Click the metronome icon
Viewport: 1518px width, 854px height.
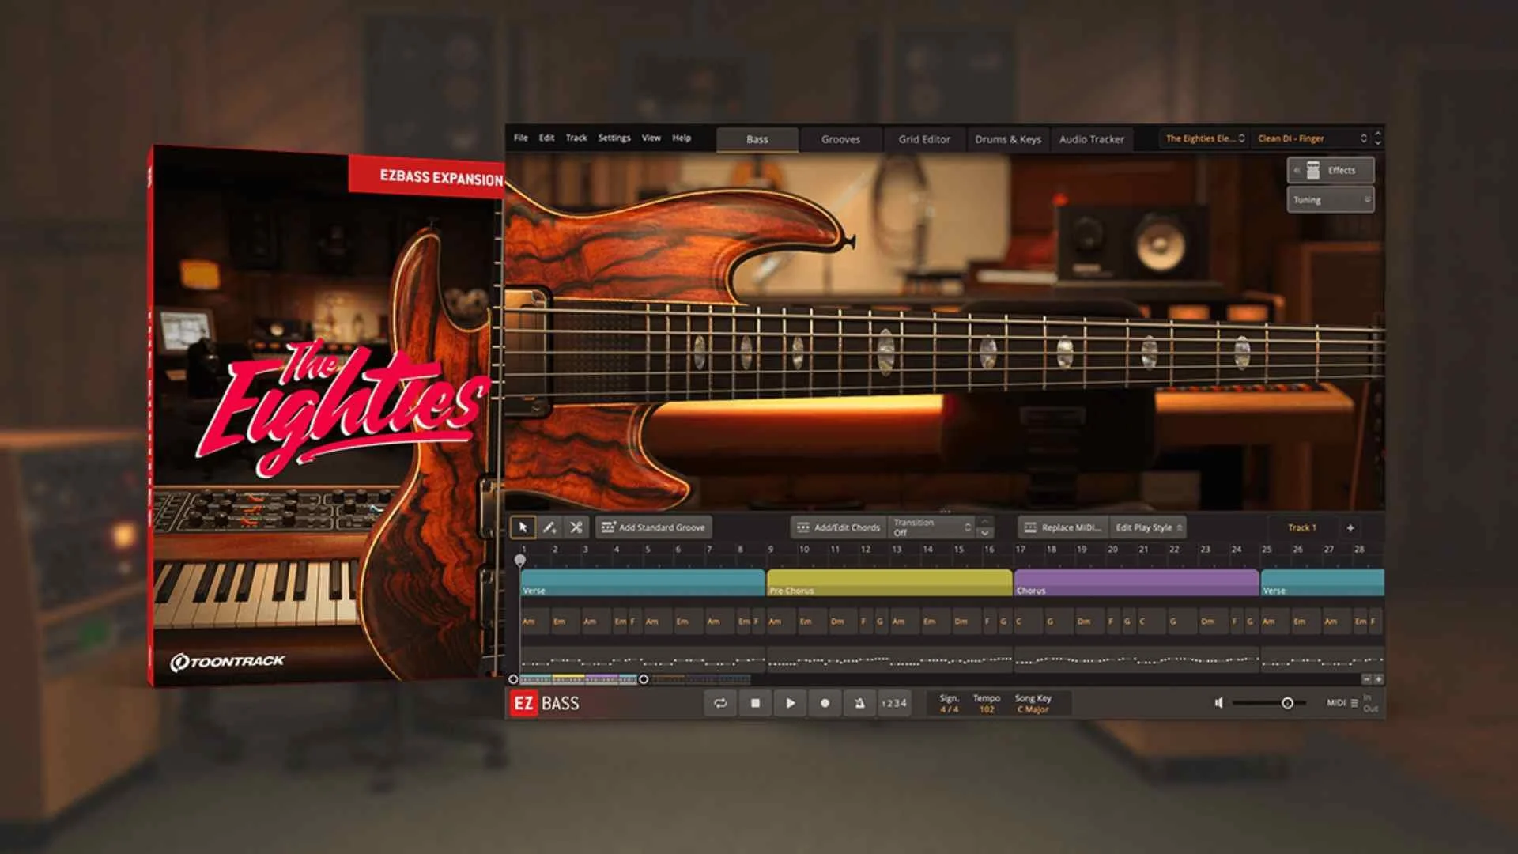[859, 703]
